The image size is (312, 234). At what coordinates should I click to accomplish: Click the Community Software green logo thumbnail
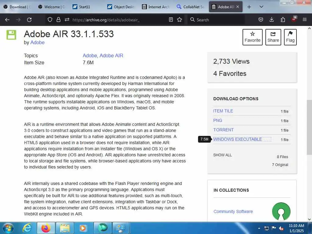281,211
